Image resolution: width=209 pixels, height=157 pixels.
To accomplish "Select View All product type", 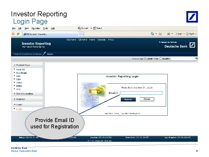I will coord(20,69).
